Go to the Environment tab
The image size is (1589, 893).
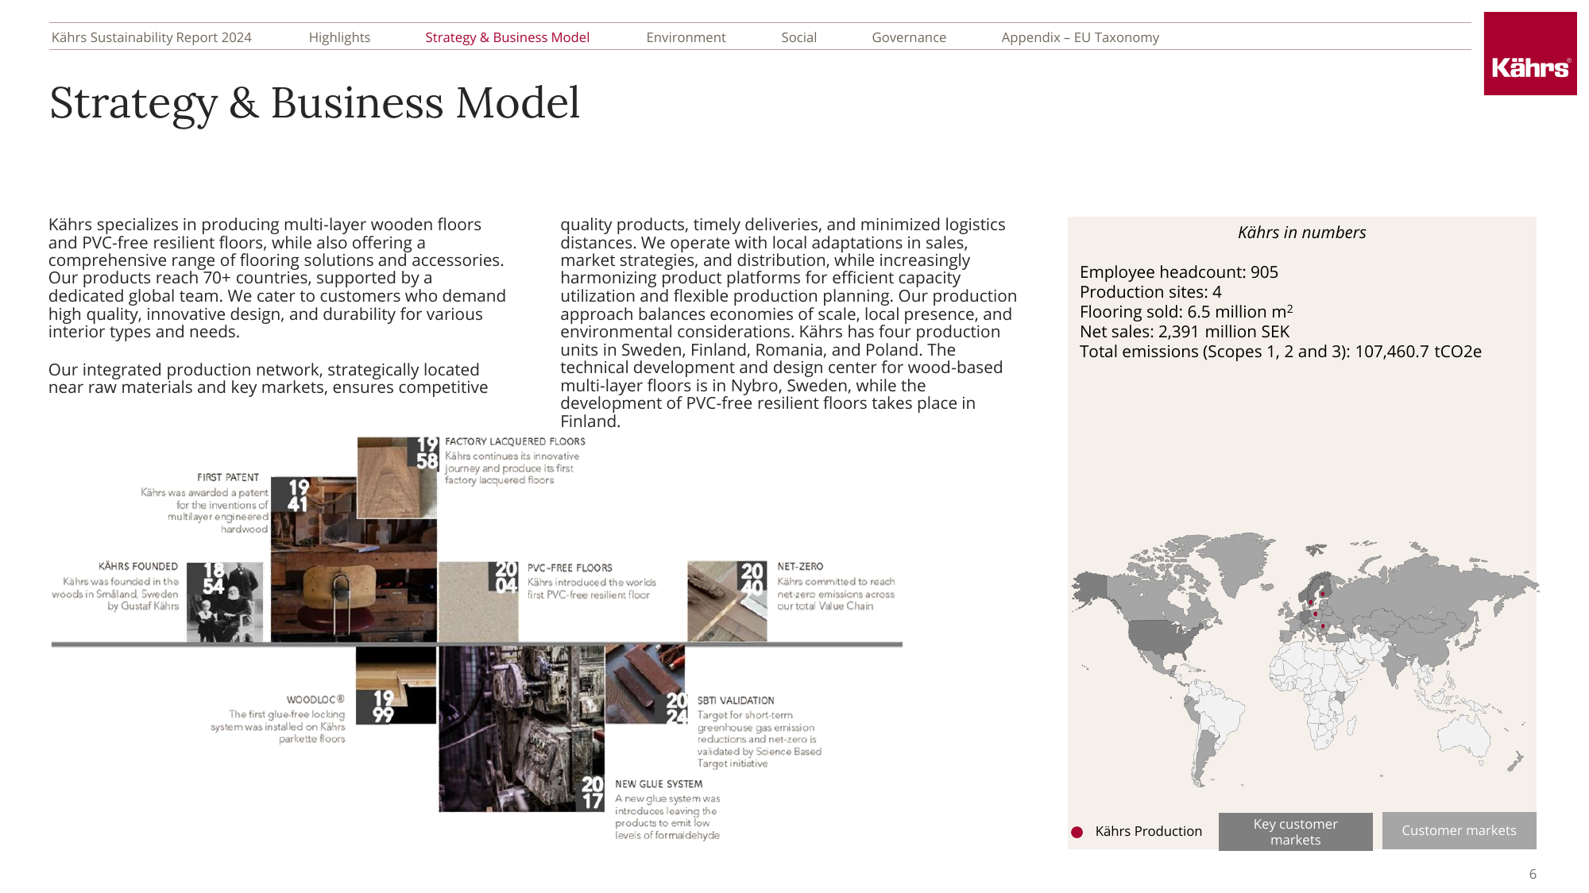coord(686,37)
